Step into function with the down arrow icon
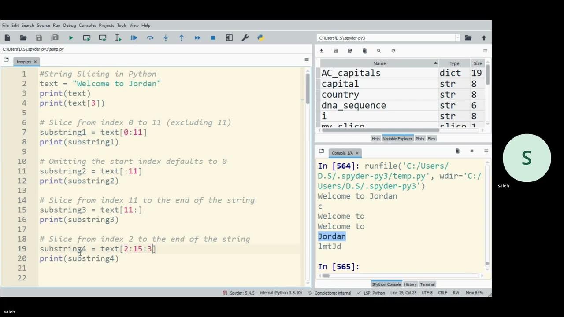This screenshot has width=564, height=317. [x=166, y=38]
